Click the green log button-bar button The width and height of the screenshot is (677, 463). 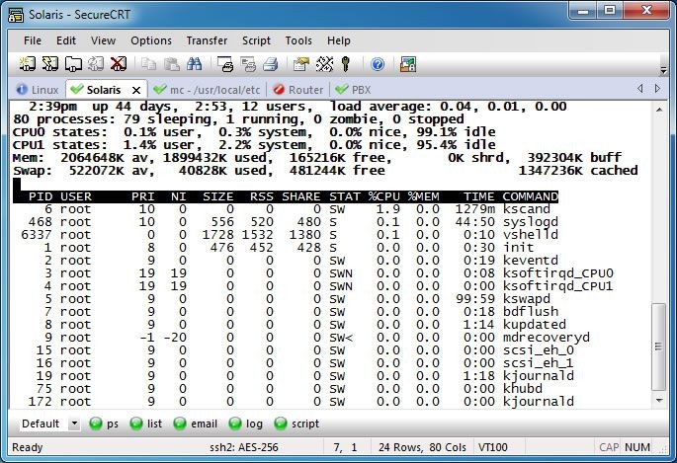[246, 424]
